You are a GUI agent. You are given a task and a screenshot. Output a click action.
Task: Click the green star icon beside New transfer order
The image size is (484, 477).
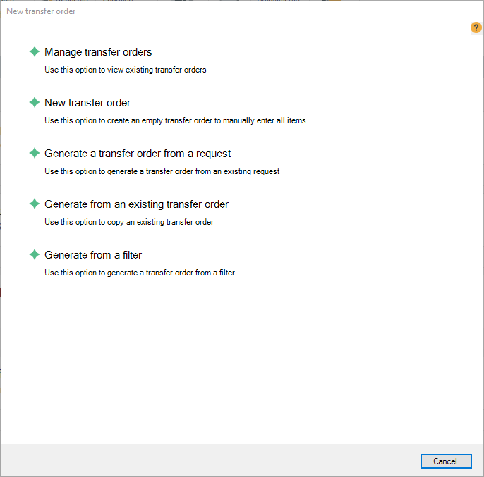(x=34, y=102)
